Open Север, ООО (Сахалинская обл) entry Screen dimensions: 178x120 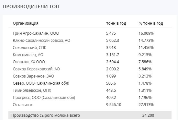click(41, 83)
